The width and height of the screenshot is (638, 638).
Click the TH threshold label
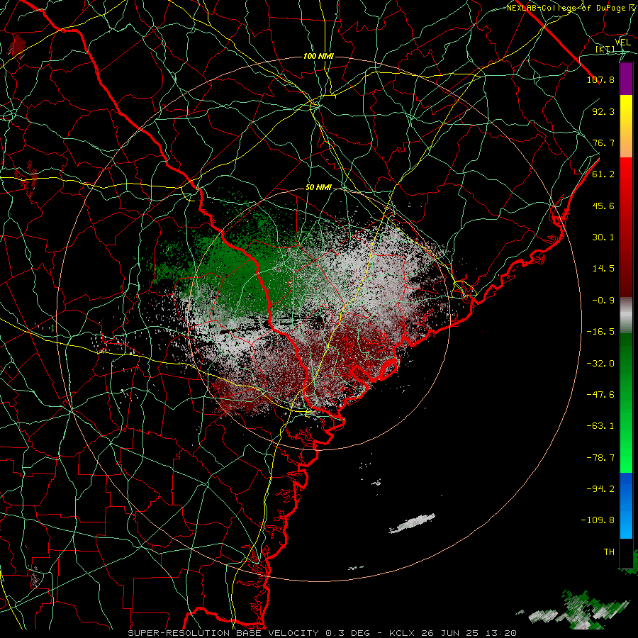click(609, 552)
